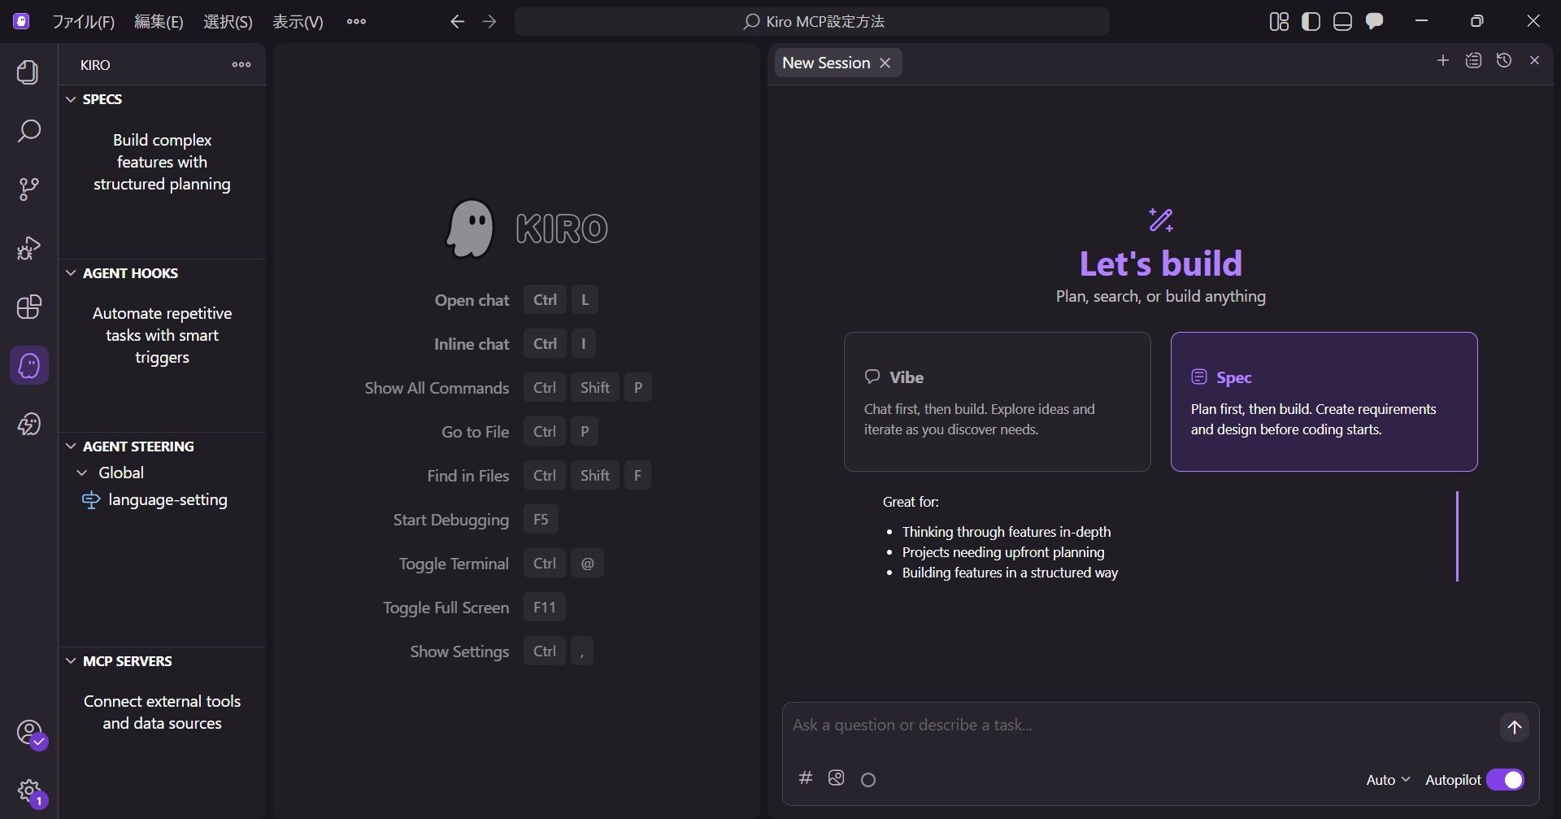This screenshot has height=819, width=1561.
Task: Toggle the bottom panel layout button
Action: [x=1342, y=22]
